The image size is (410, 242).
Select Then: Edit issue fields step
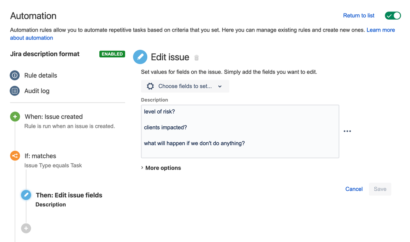[69, 195]
